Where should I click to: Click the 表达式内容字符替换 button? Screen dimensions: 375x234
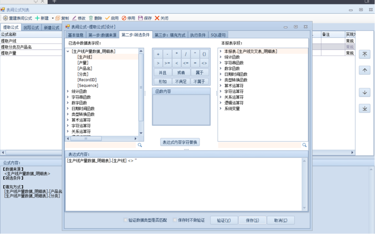[x=180, y=142]
